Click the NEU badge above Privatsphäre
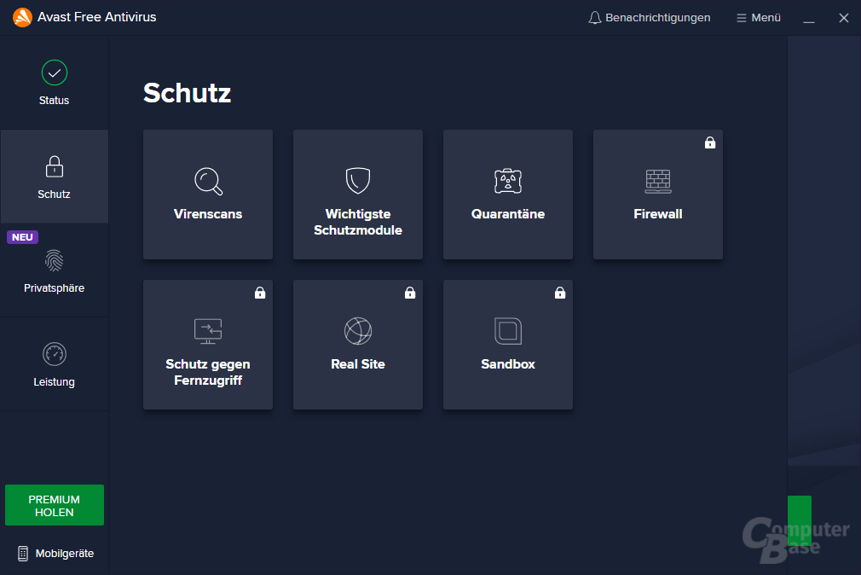 point(22,237)
